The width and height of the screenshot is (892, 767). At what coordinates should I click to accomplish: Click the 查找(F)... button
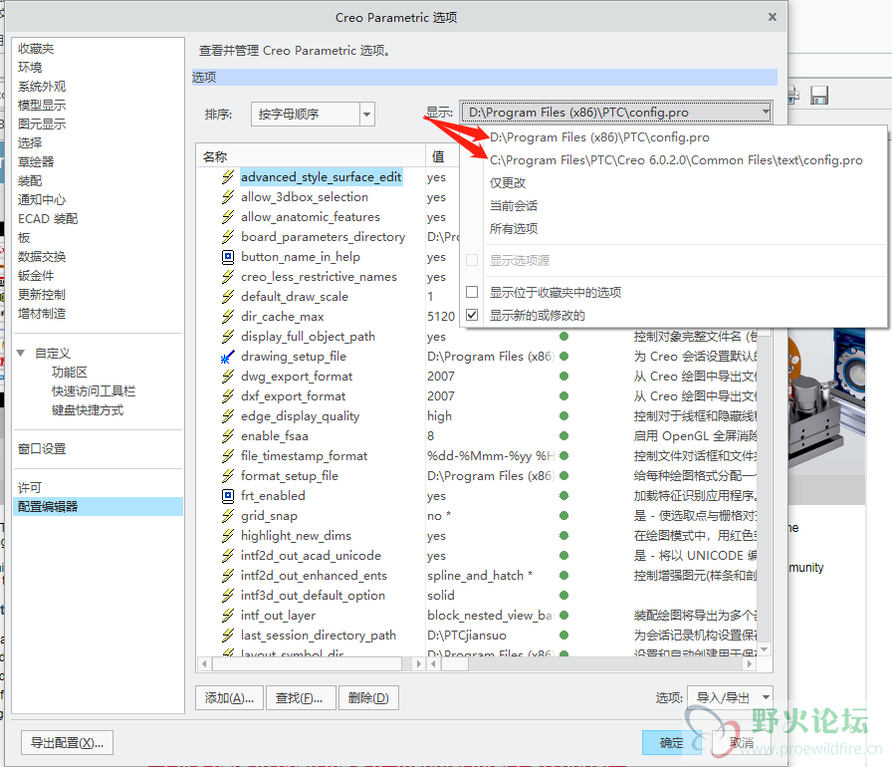[300, 697]
